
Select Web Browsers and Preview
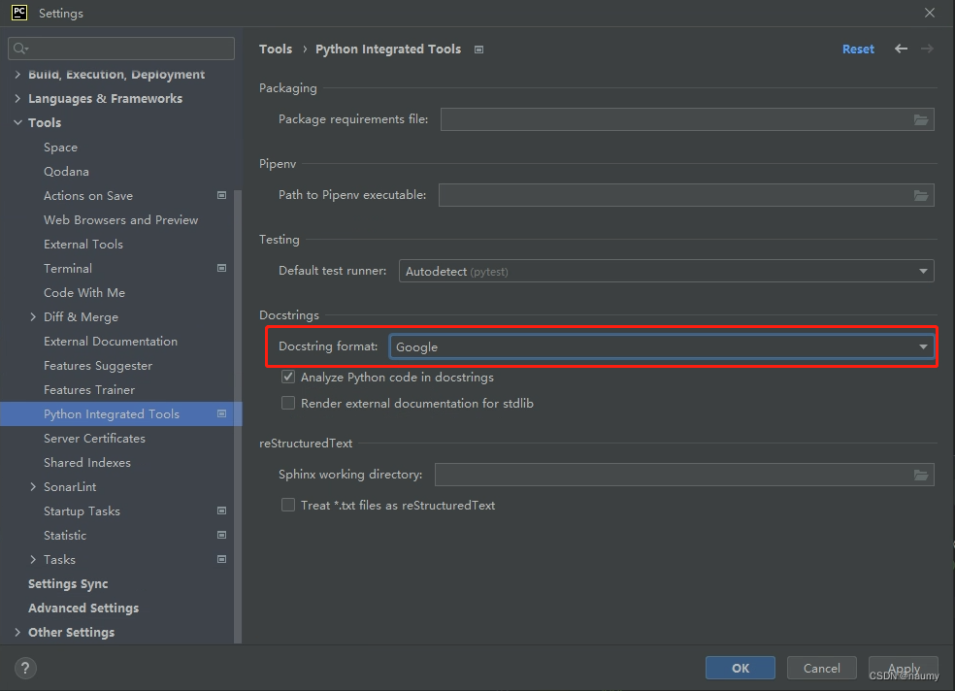click(120, 219)
